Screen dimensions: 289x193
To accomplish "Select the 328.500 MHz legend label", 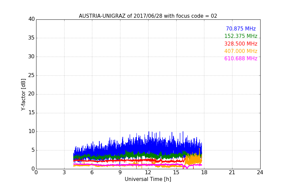I will 241,44.
